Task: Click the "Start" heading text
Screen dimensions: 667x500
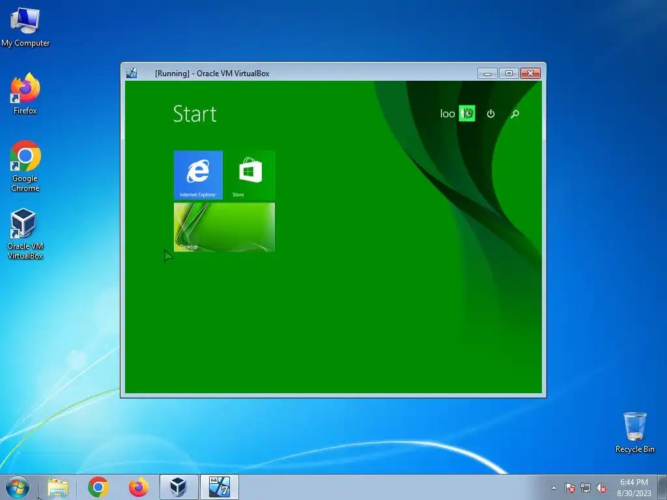Action: (195, 114)
